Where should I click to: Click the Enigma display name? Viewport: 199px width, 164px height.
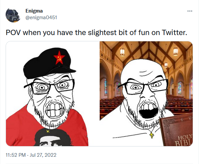point(34,11)
